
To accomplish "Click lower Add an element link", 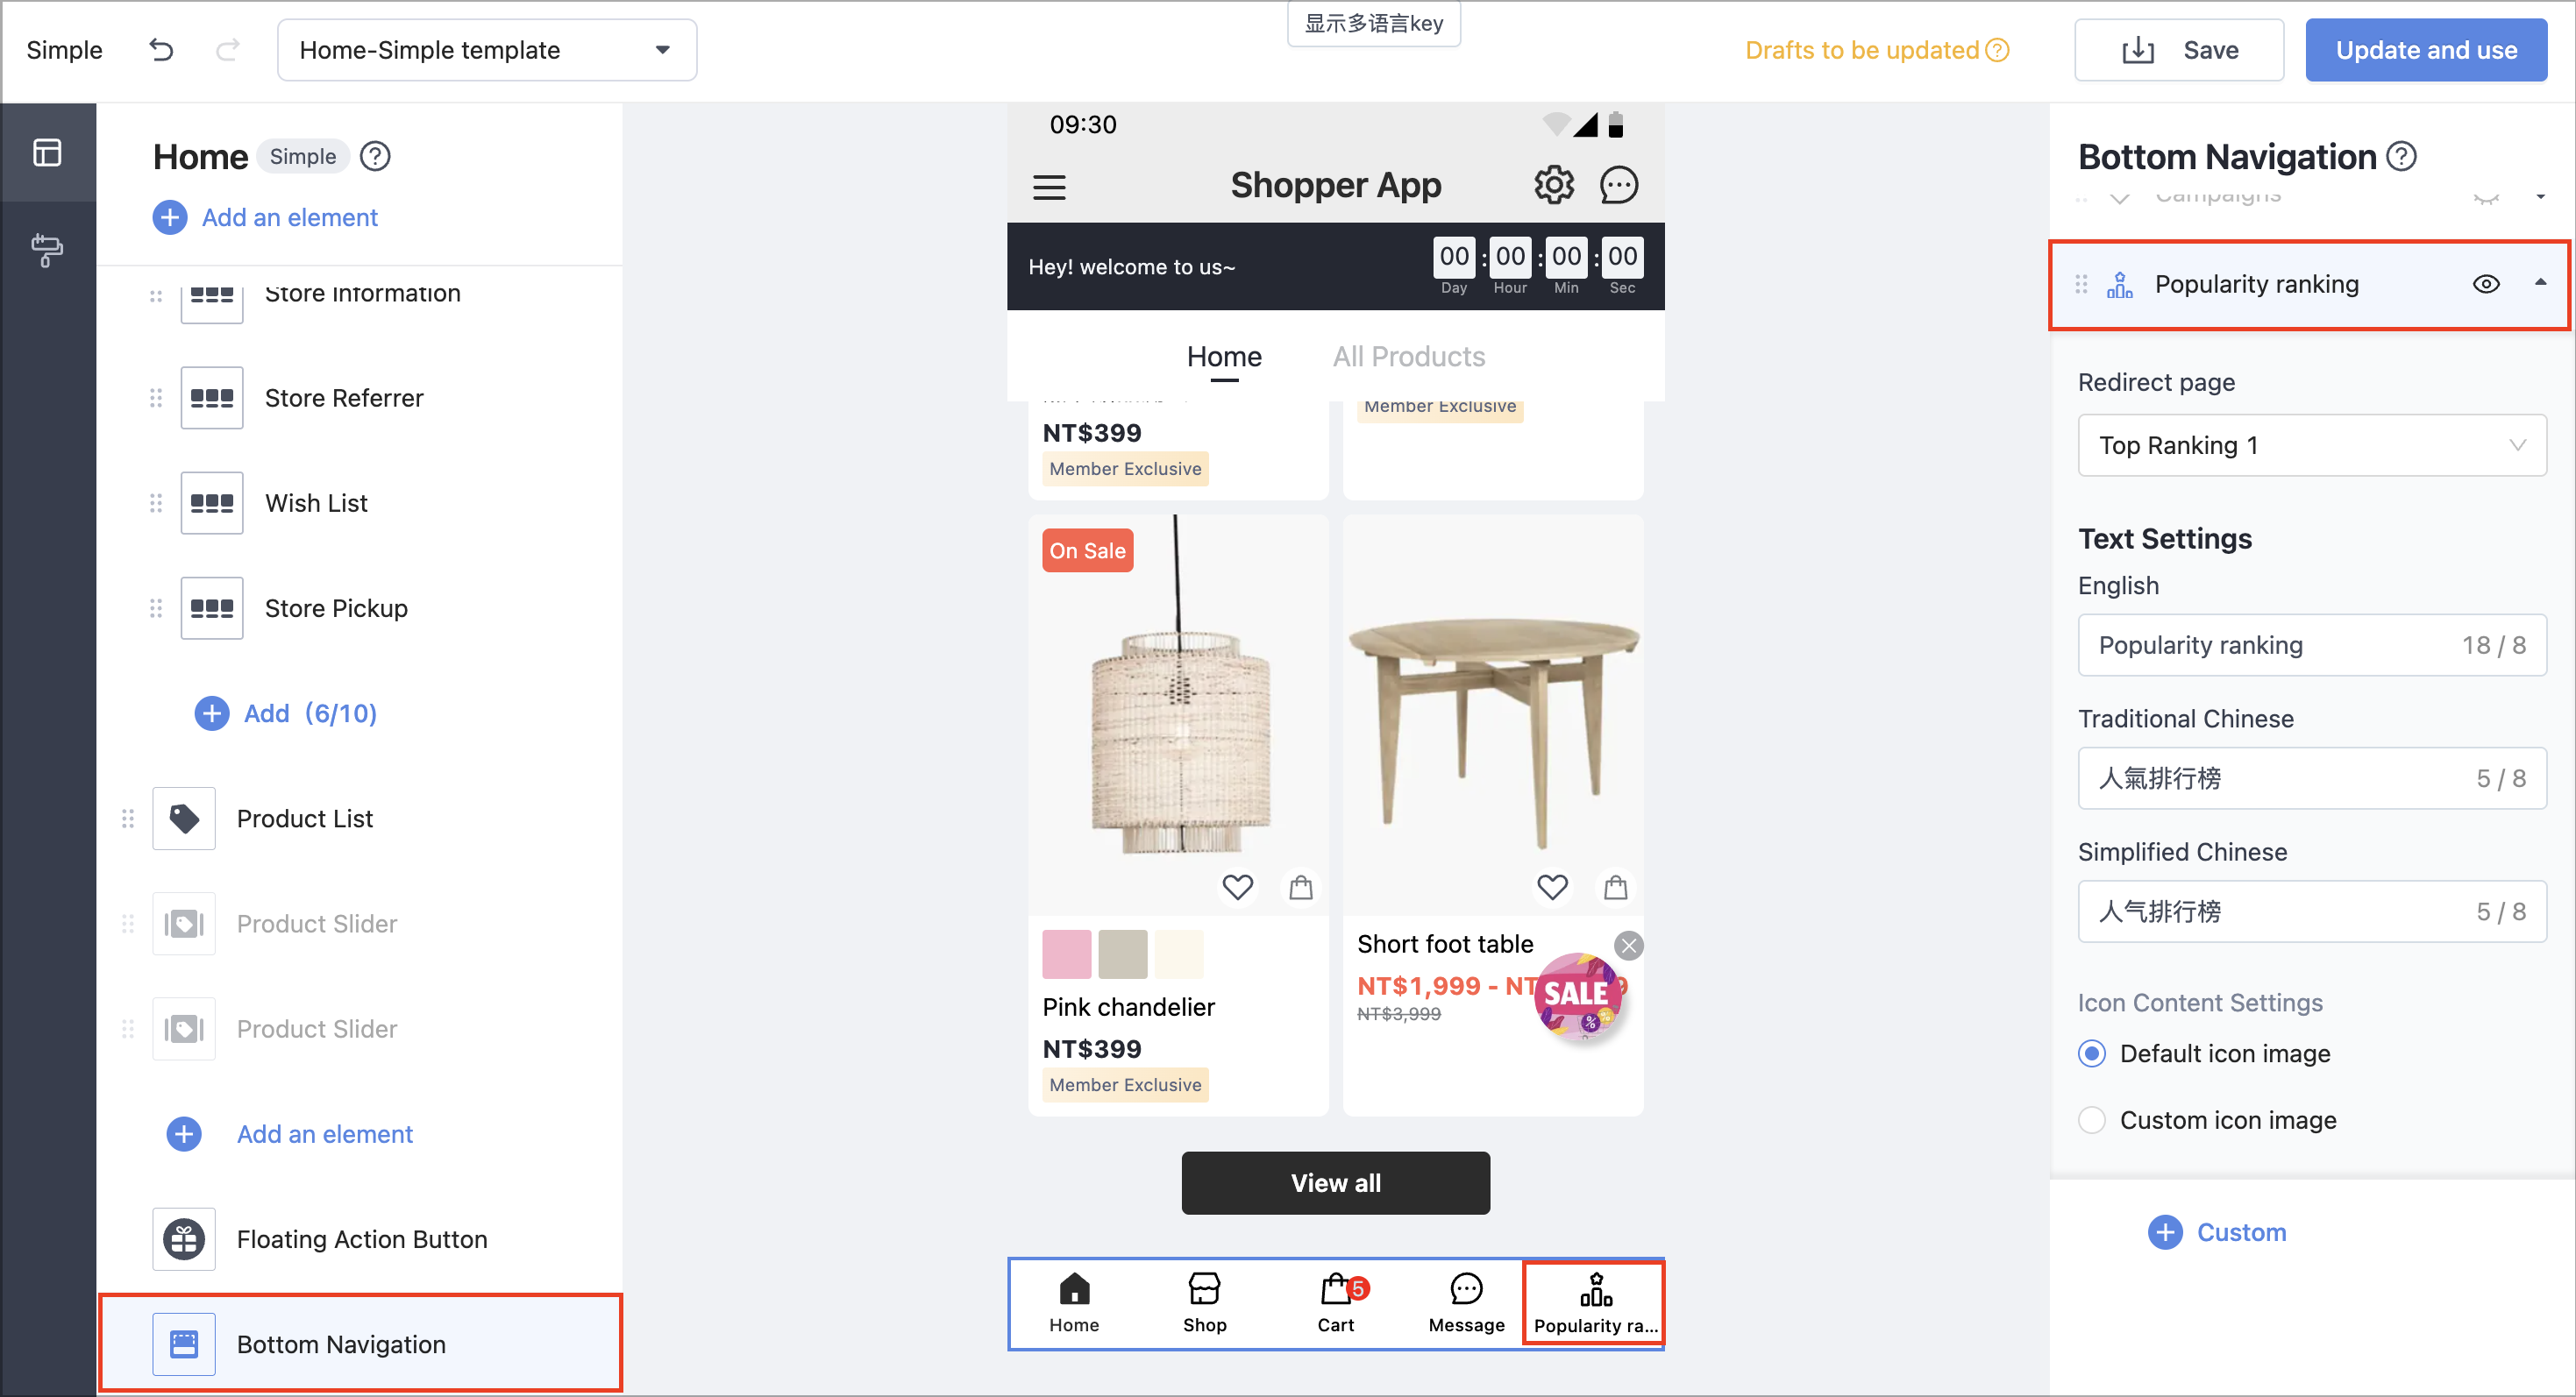I will (289, 1134).
